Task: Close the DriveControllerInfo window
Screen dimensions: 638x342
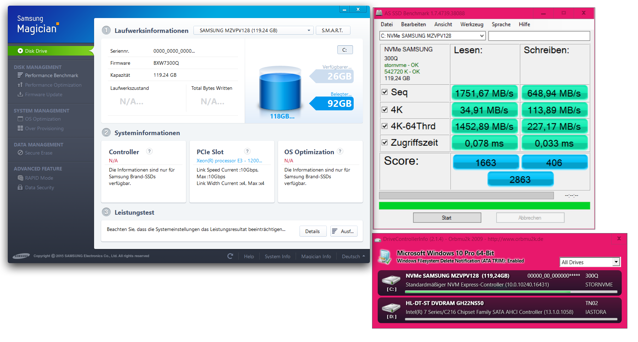Action: click(x=619, y=239)
